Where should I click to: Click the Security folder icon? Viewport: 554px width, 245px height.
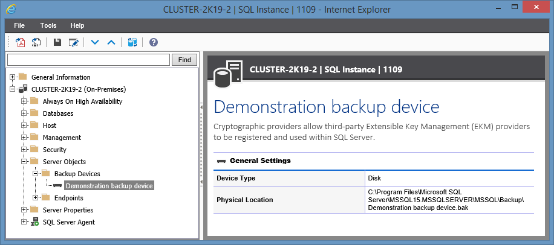click(34, 149)
